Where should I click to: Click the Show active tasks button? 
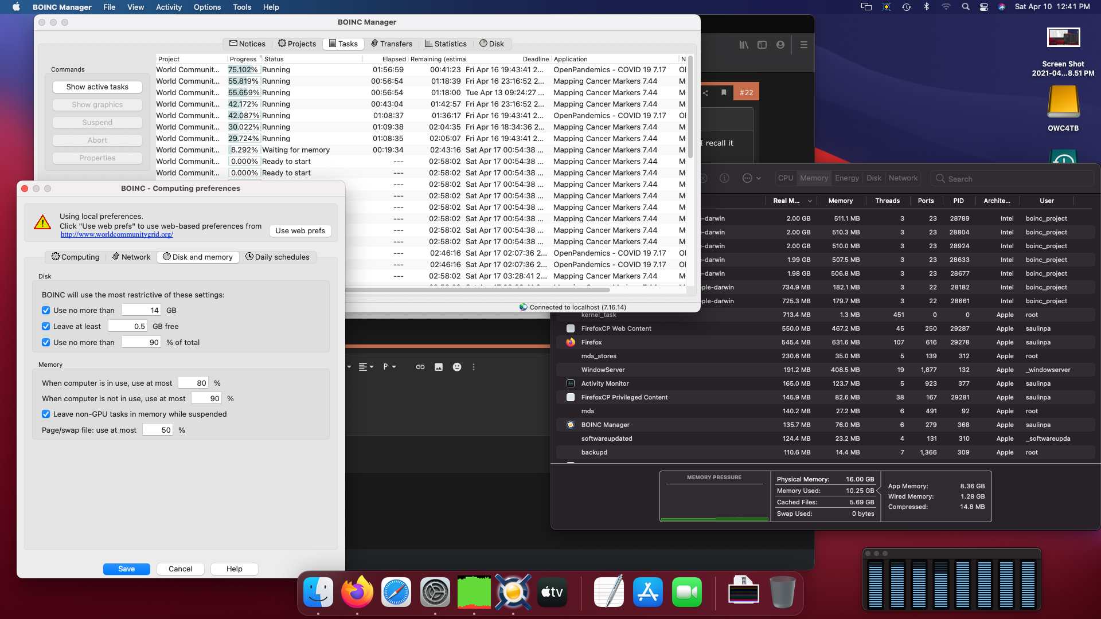point(97,86)
